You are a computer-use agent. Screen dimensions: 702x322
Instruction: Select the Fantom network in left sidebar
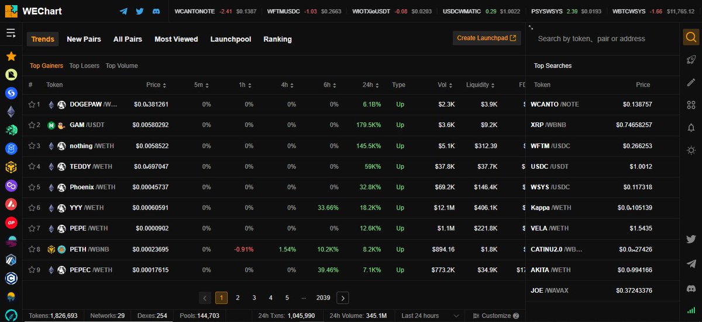pyautogui.click(x=11, y=149)
